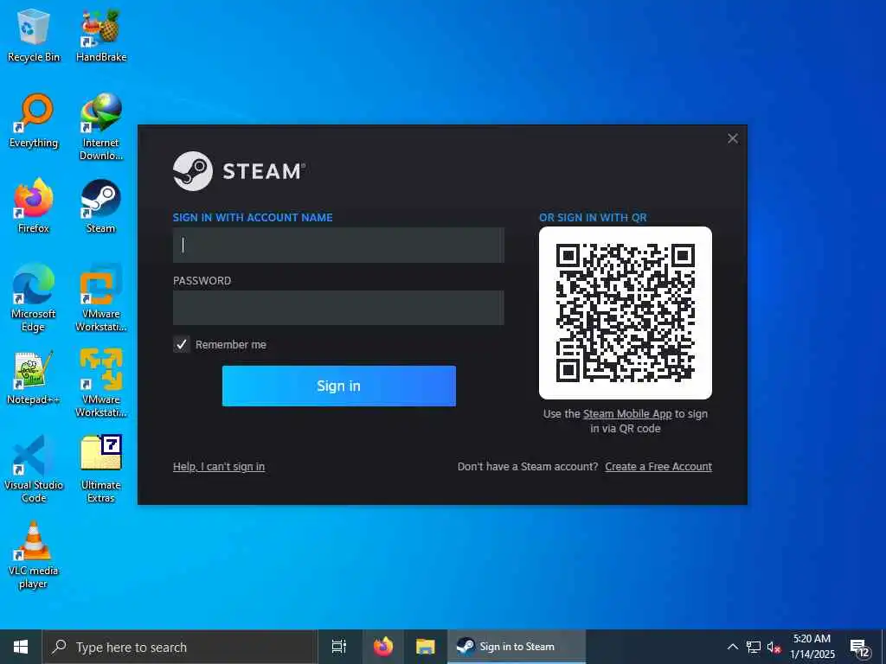This screenshot has height=664, width=886.
Task: Open the Recycle Bin desktop icon
Action: [x=34, y=36]
